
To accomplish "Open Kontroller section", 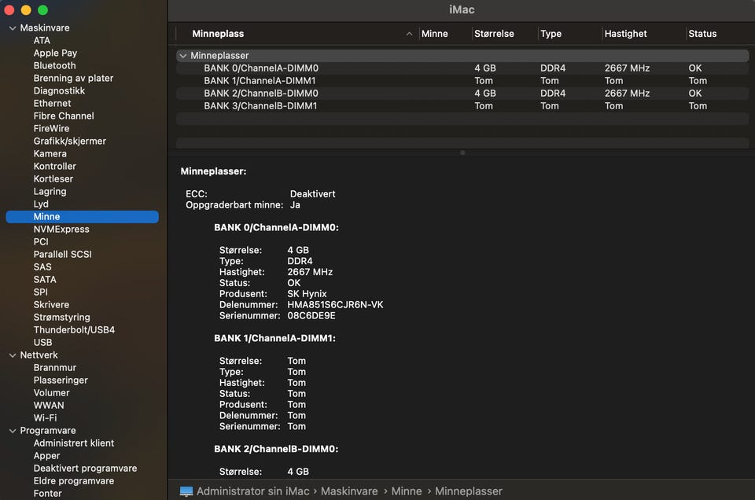I will (x=55, y=166).
